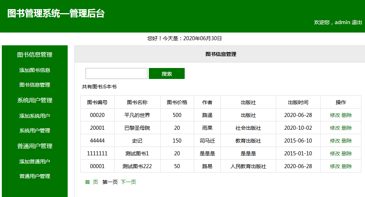
Task: Click the 操作 column header
Action: (341, 102)
